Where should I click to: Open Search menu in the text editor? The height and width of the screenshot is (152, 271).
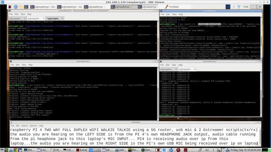pyautogui.click(x=25, y=126)
